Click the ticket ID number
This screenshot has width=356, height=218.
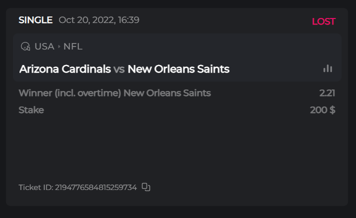tap(95, 187)
